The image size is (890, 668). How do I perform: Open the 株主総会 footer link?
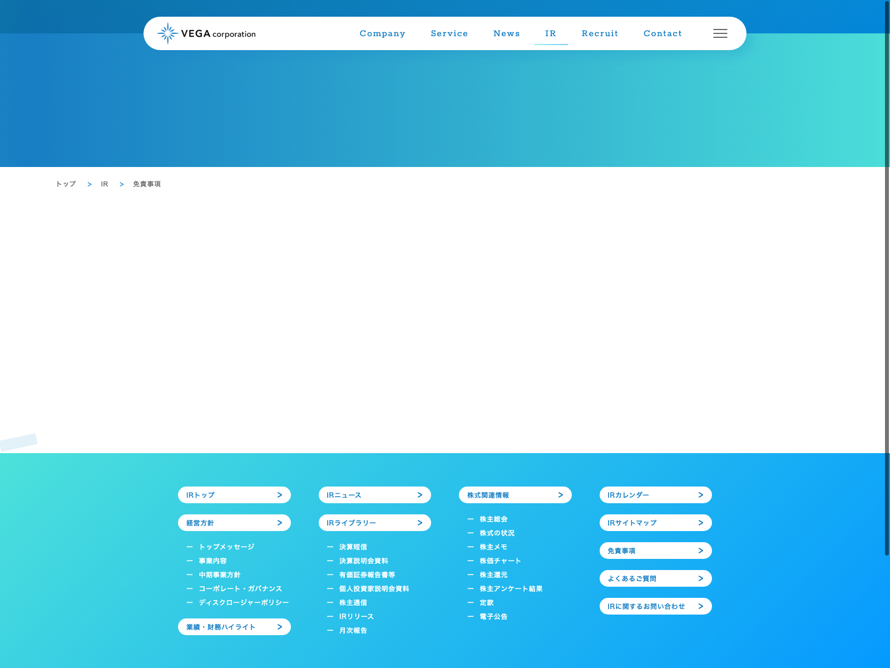tap(493, 519)
